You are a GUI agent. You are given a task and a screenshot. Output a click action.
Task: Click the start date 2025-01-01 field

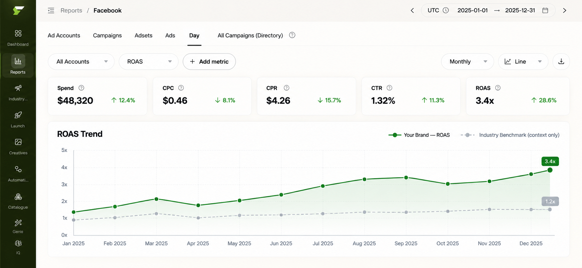pyautogui.click(x=473, y=10)
